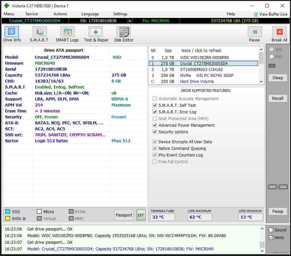Select the ST1000DM003-1CH162 drive row

pos(202,70)
